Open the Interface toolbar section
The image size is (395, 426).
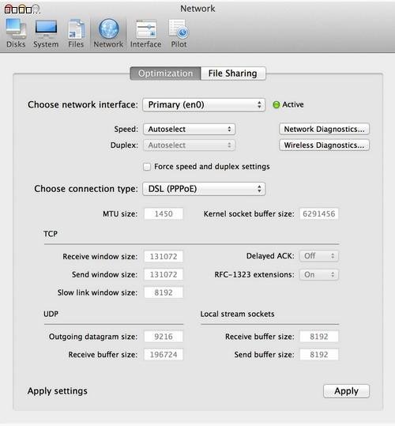pos(146,33)
